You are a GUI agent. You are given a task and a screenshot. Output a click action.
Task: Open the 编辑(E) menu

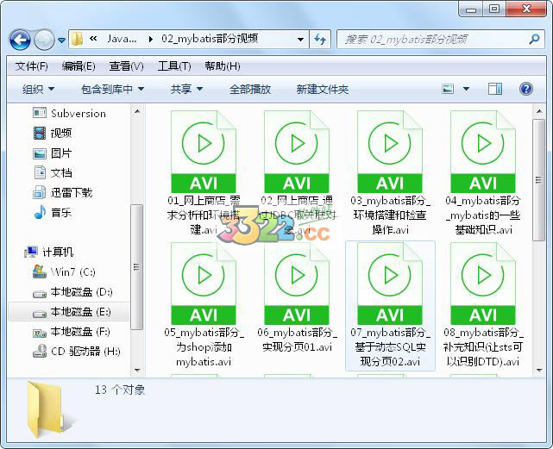[79, 65]
